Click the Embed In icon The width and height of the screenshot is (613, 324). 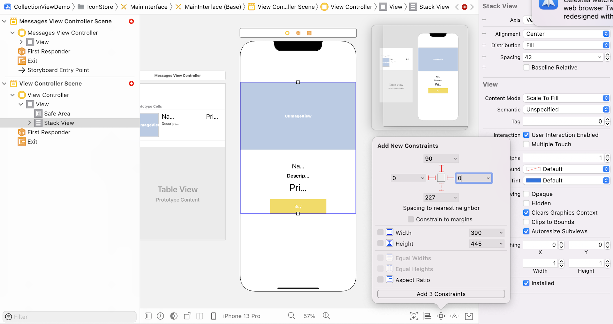(469, 316)
